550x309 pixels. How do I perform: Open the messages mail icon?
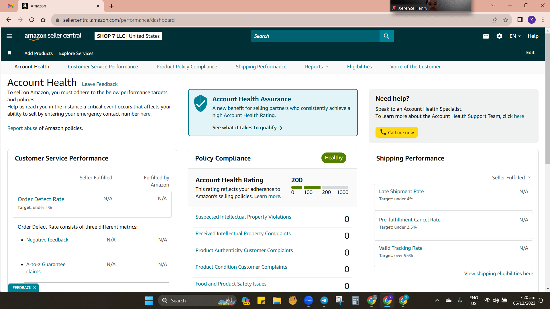pyautogui.click(x=486, y=36)
